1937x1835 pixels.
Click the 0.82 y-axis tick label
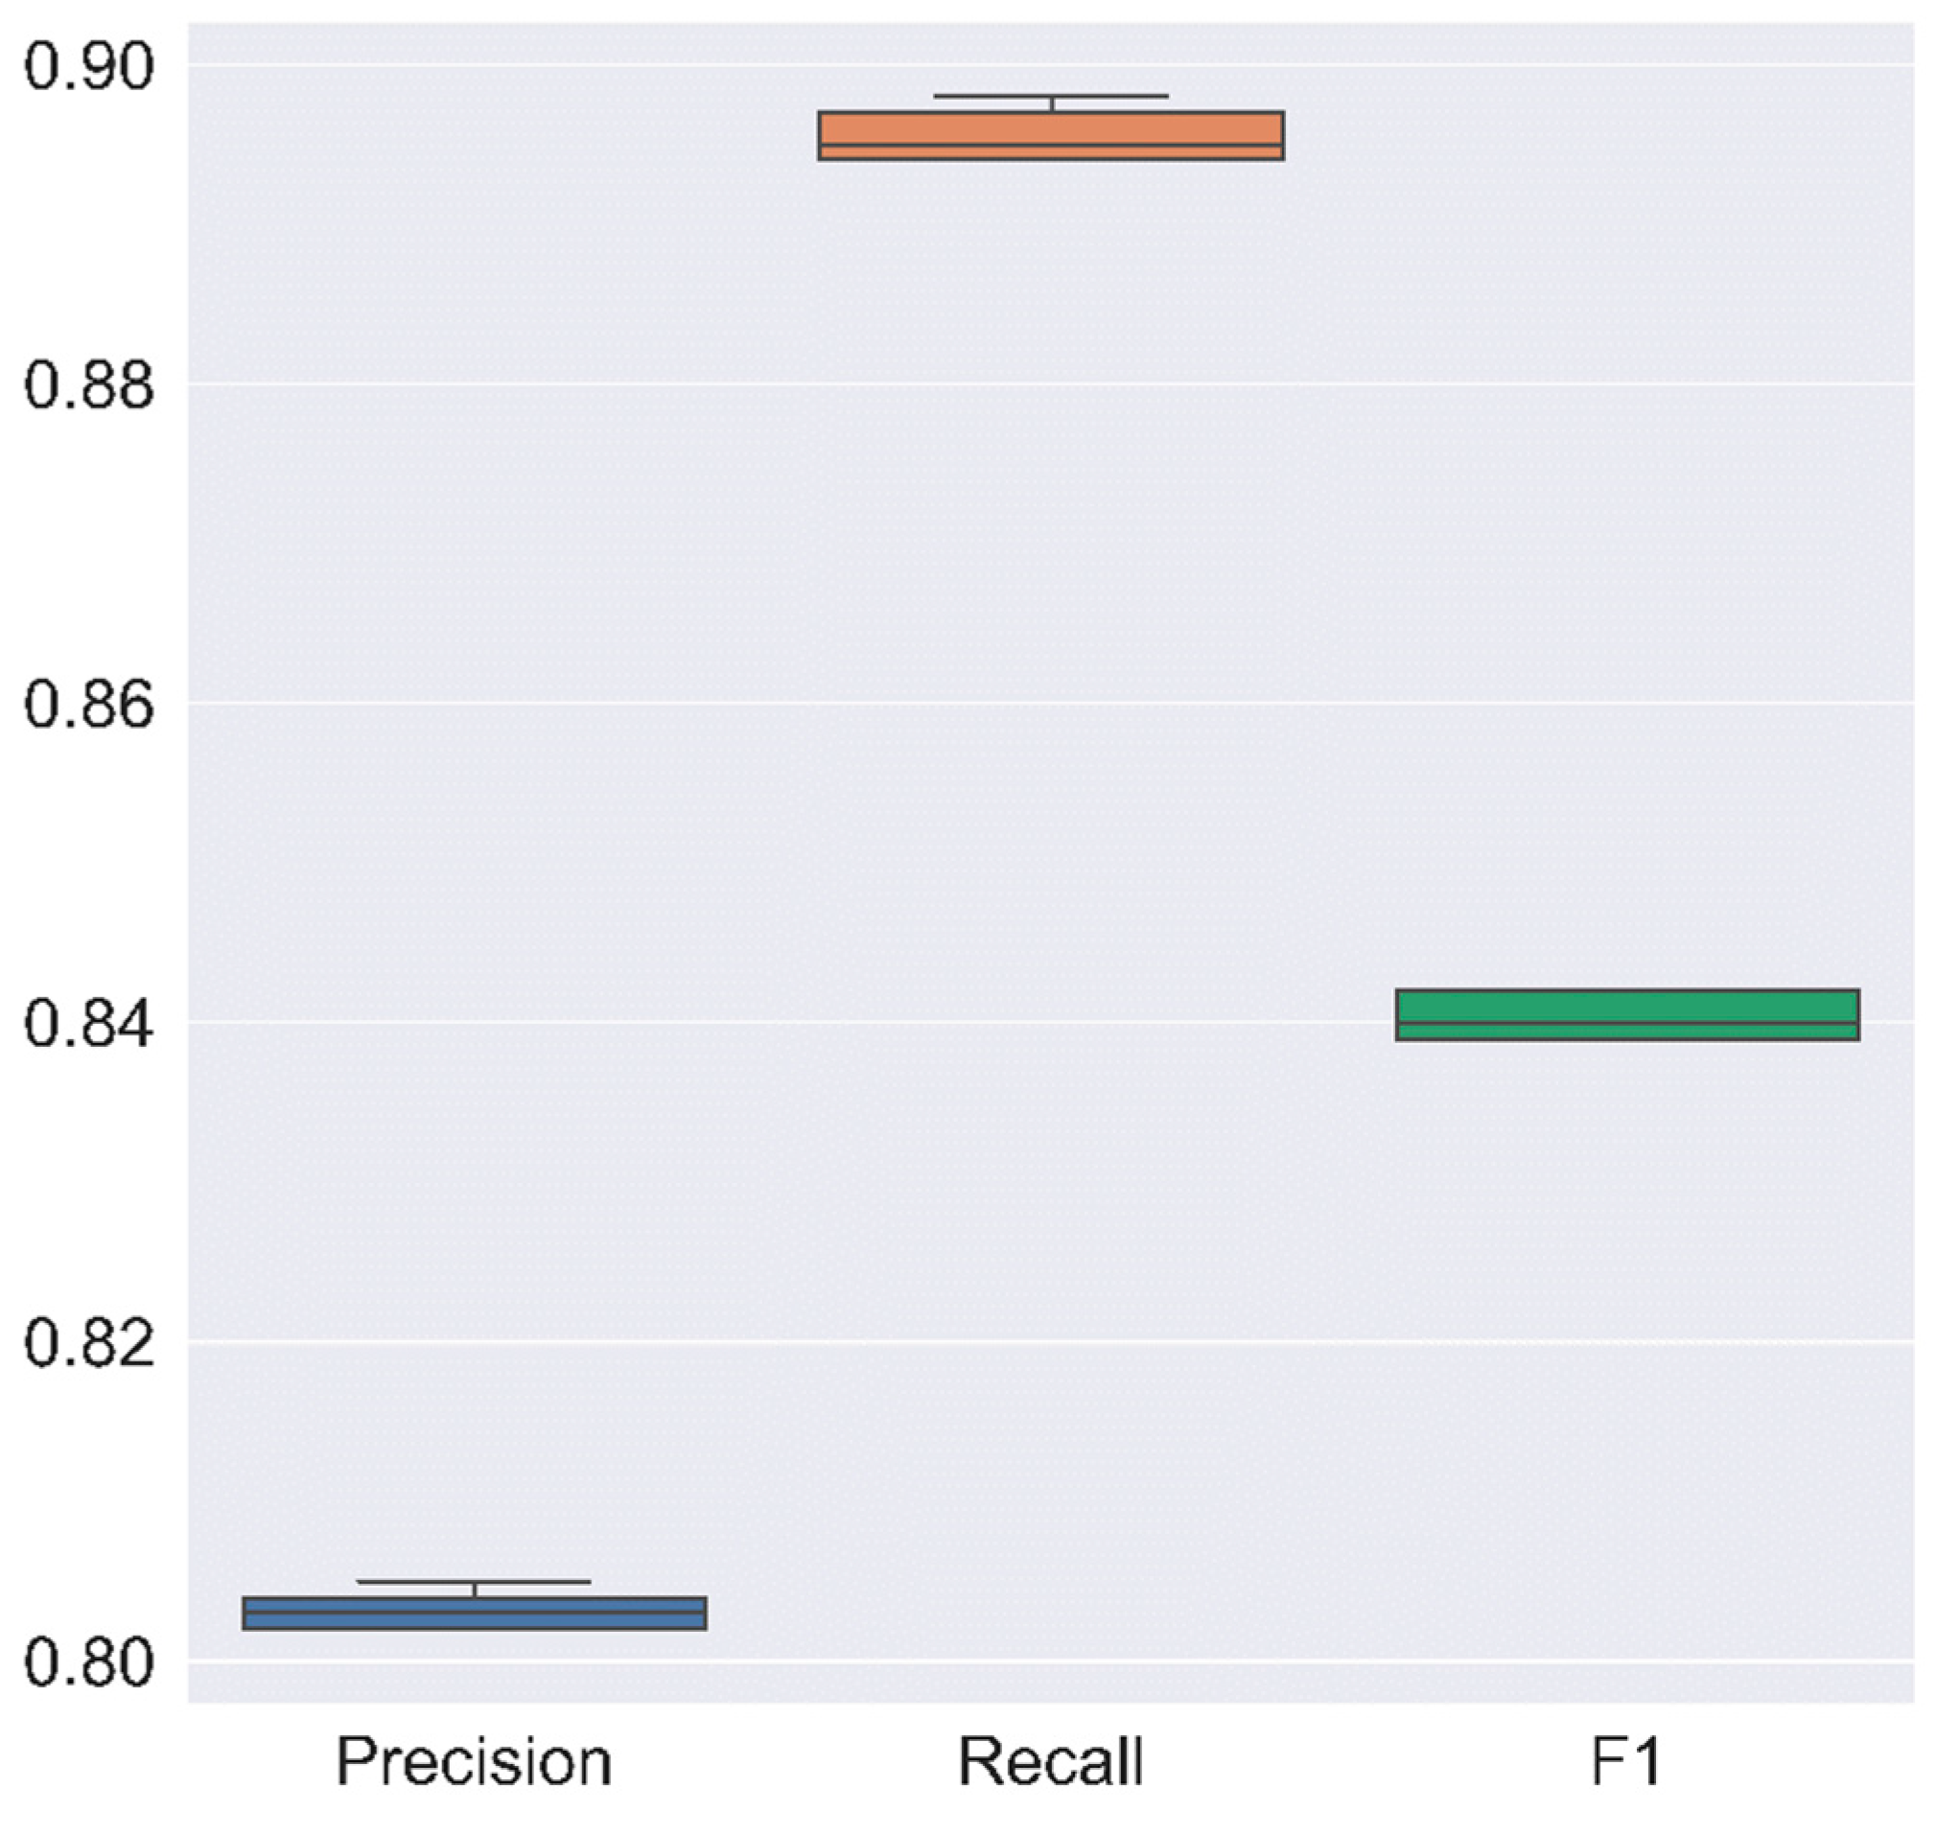click(89, 1343)
